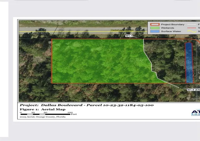Select the 'Project: Dallas Boulevard' title text
Viewport: 200px width, 141px height.
pyautogui.click(x=87, y=105)
